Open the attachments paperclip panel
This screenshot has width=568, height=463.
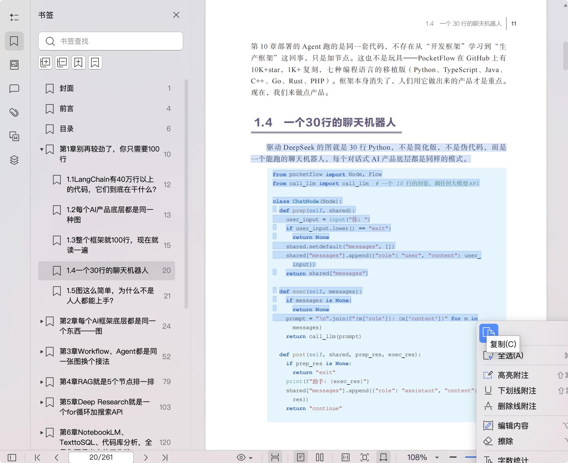pos(14,112)
